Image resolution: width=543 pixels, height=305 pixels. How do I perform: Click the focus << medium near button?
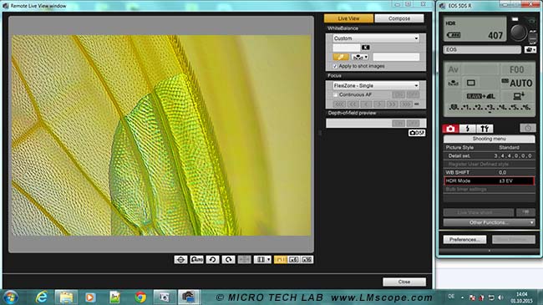coord(353,104)
